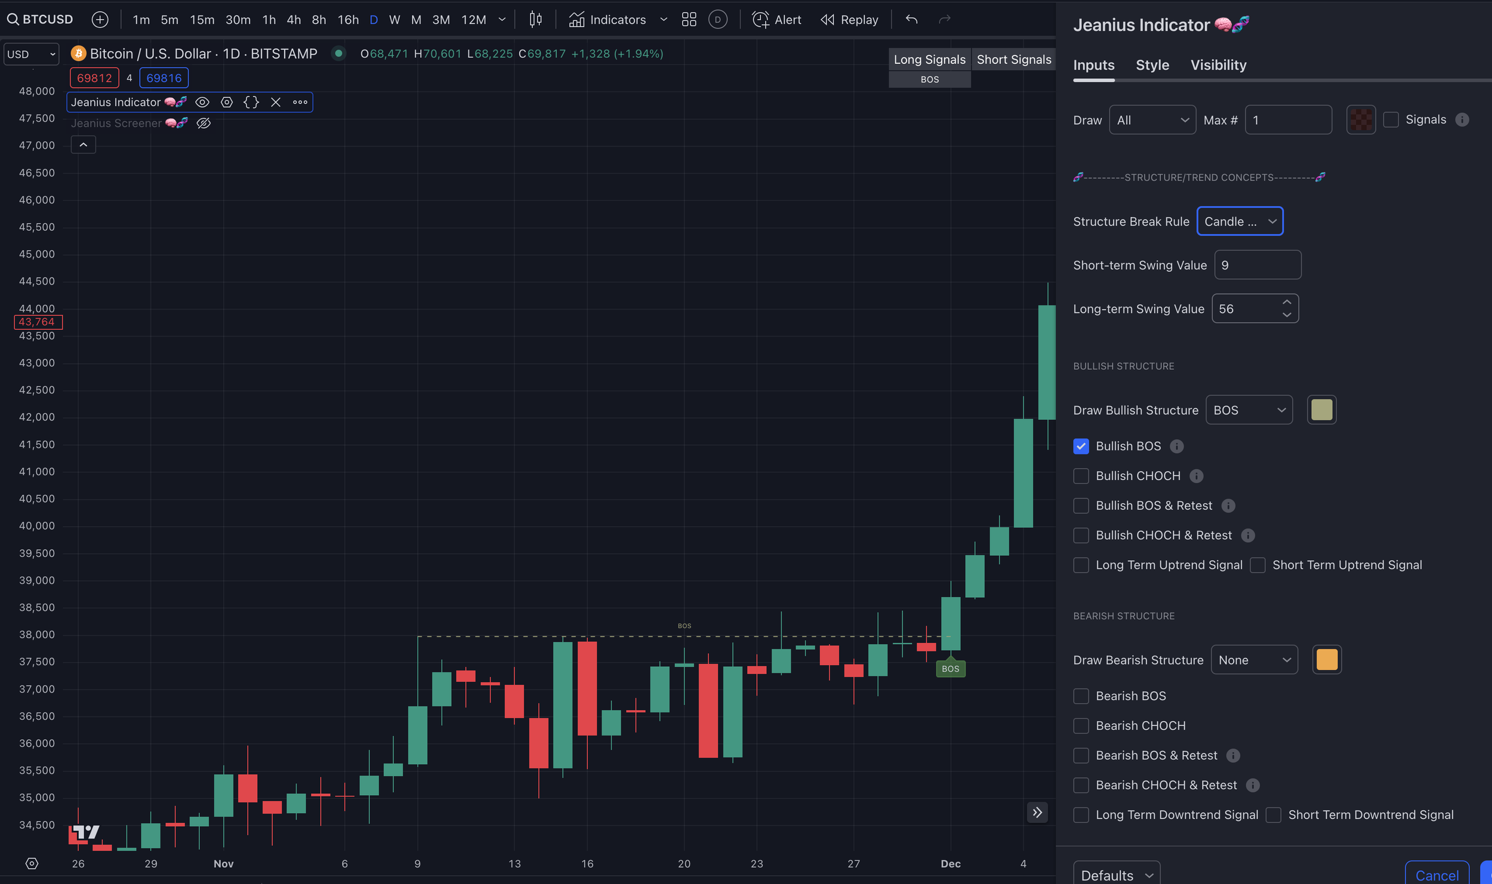
Task: Show the hidden Jeanius Screener indicator
Action: point(204,123)
